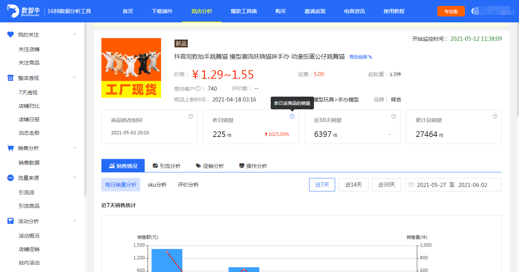This screenshot has width=519, height=272.
Task: Click the calendar icon in date range
Action: click(411, 185)
